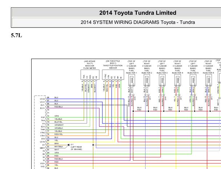Click the D1 ground point dot
The image size is (221, 169).
(x=68, y=145)
